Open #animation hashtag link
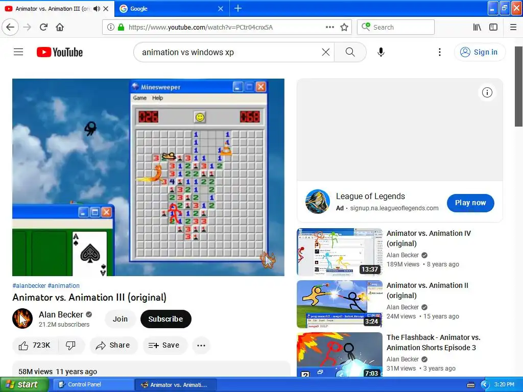 [x=64, y=286]
